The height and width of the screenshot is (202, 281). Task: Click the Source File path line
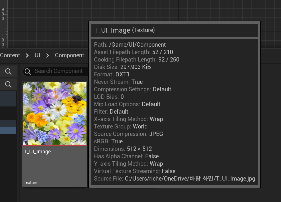[174, 179]
